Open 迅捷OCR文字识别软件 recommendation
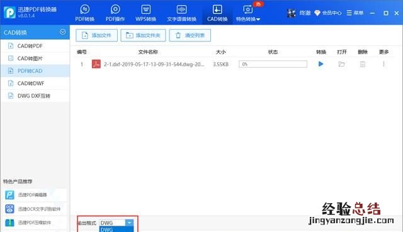Screen dimensions: 403x232 (x=35, y=209)
